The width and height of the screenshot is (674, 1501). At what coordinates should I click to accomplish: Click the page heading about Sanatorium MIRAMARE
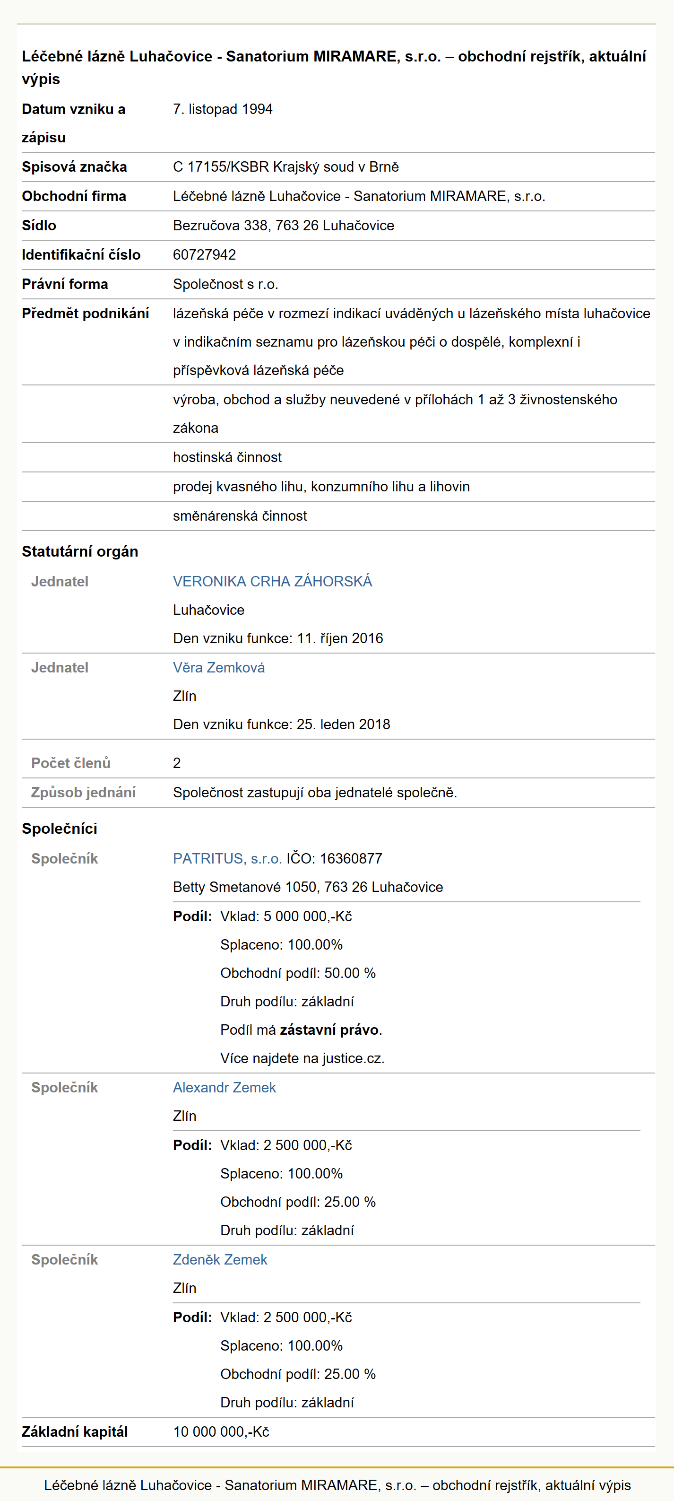point(334,67)
